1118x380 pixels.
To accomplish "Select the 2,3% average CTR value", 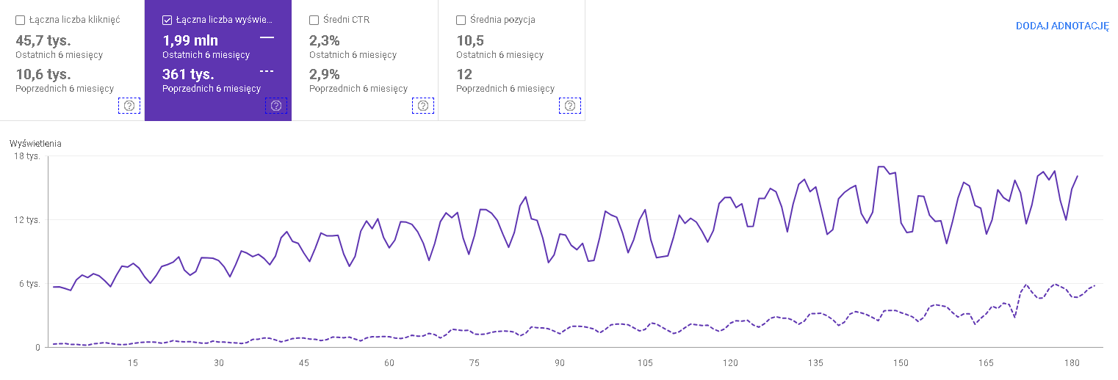I will tap(325, 40).
